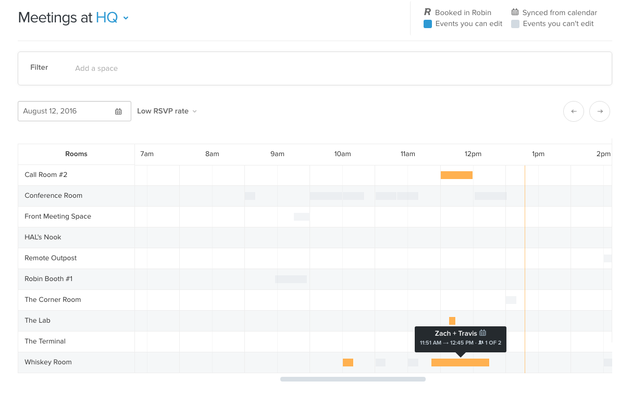The width and height of the screenshot is (632, 394).
Task: Click the Call Room #2 row label
Action: 46,175
